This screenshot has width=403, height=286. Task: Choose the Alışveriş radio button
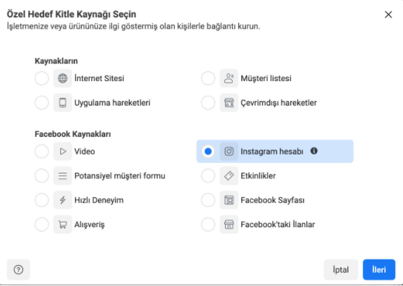pyautogui.click(x=41, y=224)
